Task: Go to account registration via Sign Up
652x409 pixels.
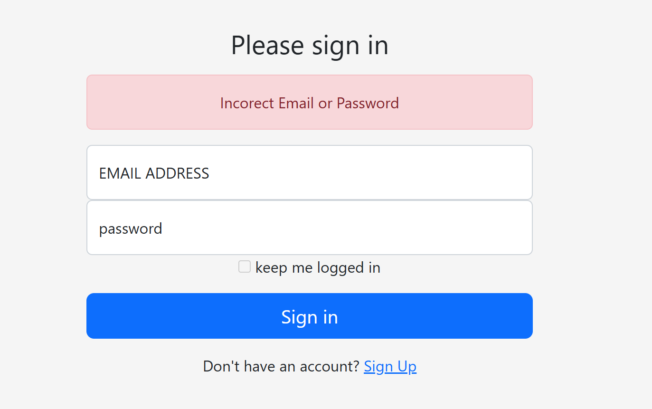Action: (x=390, y=366)
